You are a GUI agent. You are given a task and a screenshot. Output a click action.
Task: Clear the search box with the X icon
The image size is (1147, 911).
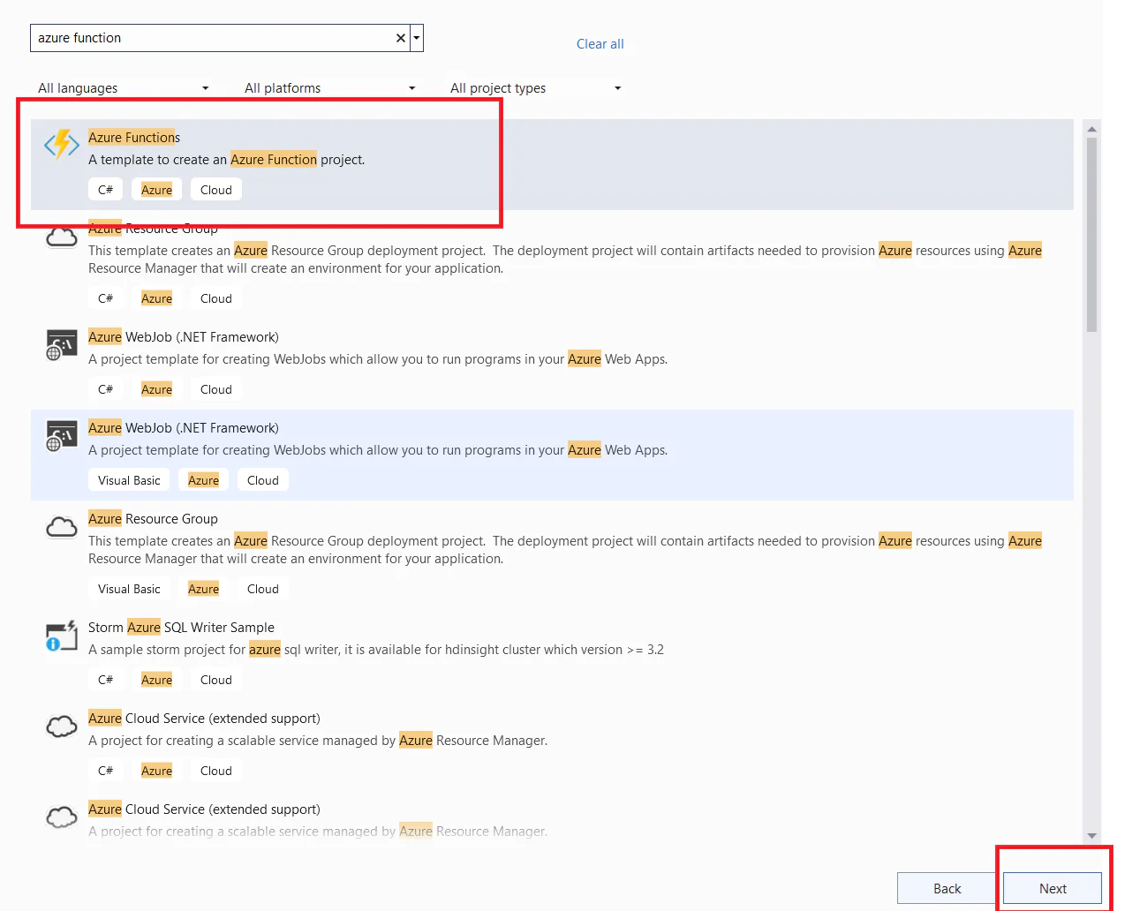[x=401, y=38]
